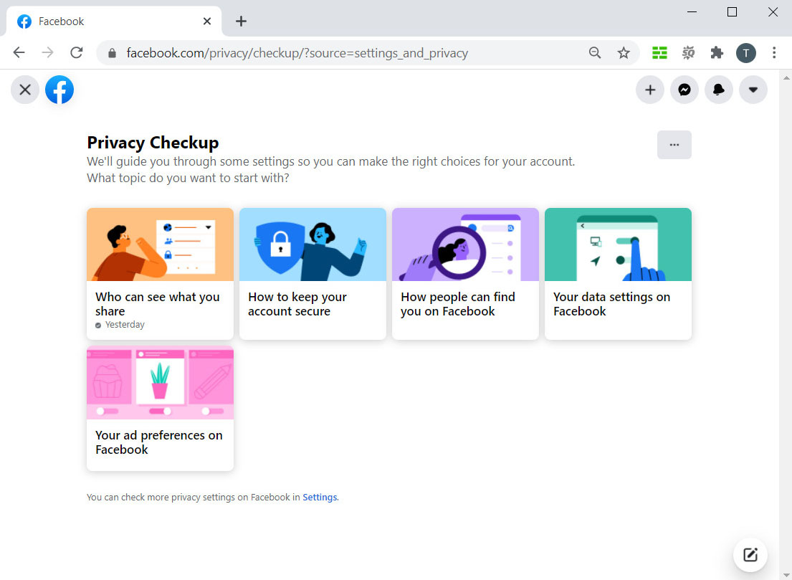Open the Create plus menu
This screenshot has height=580, width=792.
pos(650,90)
